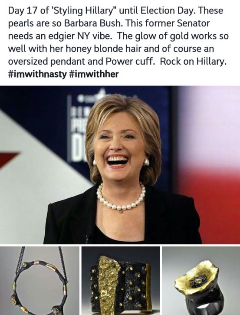
Task: Open the gold and black ring photo
Action: pos(201,281)
